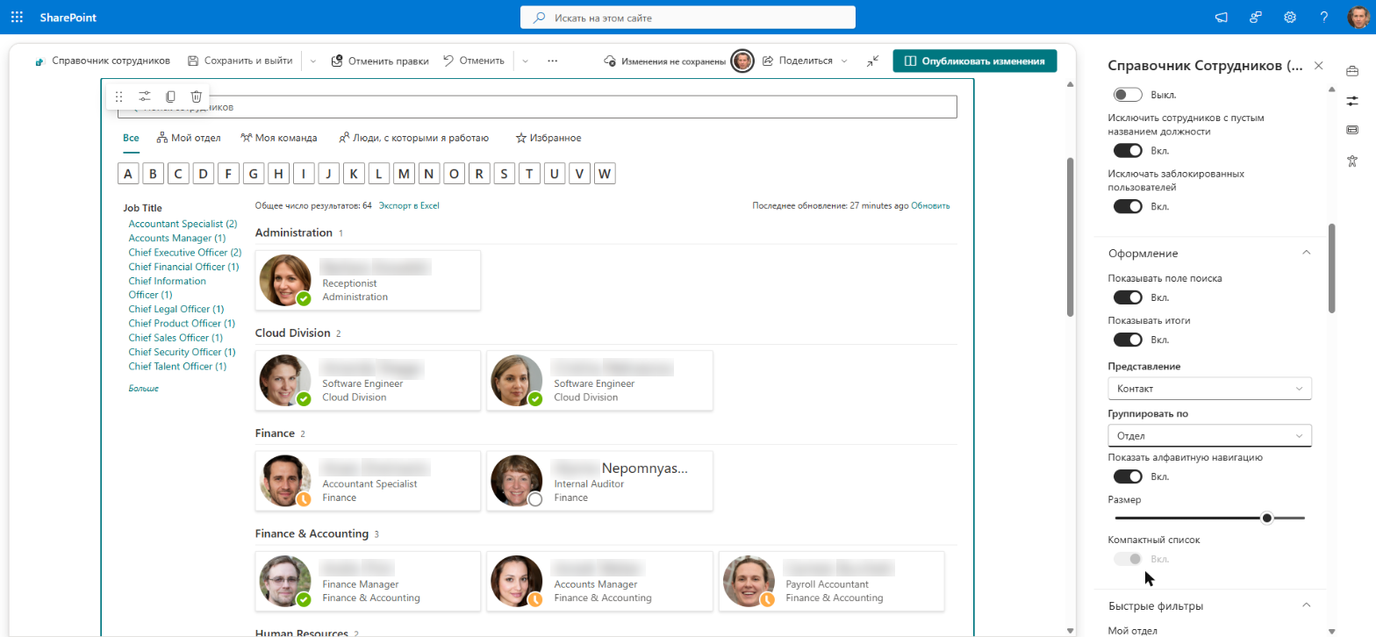The image size is (1376, 637).
Task: Collapse the Быстрые фильтры section
Action: tap(1306, 605)
